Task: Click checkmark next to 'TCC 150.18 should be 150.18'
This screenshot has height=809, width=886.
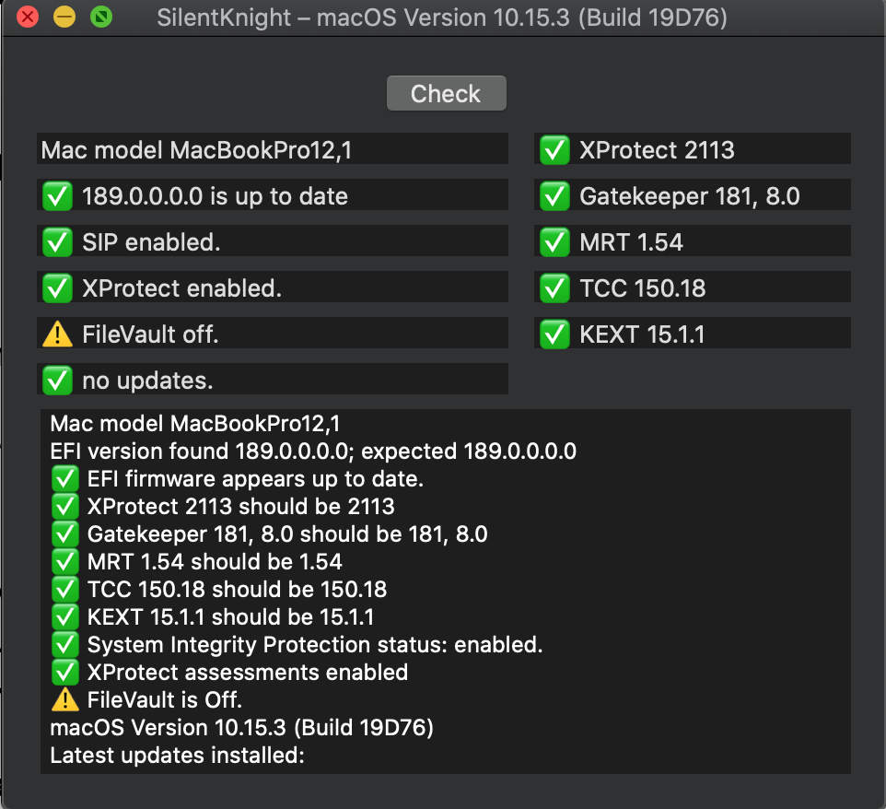Action: tap(65, 590)
